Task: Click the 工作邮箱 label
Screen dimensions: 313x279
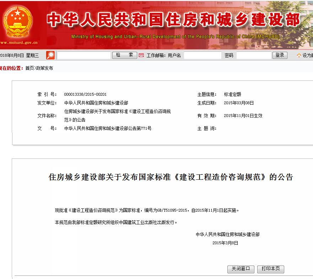Action: (x=156, y=55)
